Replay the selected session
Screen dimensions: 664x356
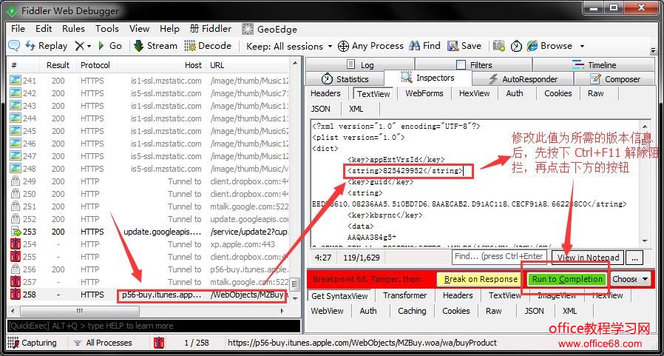tap(46, 46)
